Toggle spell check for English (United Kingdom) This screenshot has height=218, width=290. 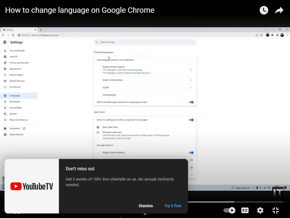click(x=191, y=152)
